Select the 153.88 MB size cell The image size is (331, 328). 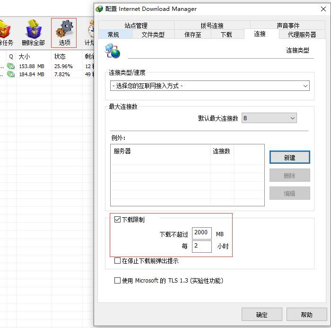[32, 66]
